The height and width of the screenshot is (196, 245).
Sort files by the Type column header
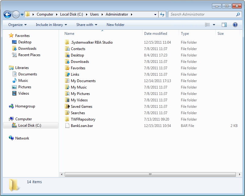pyautogui.click(x=185, y=34)
